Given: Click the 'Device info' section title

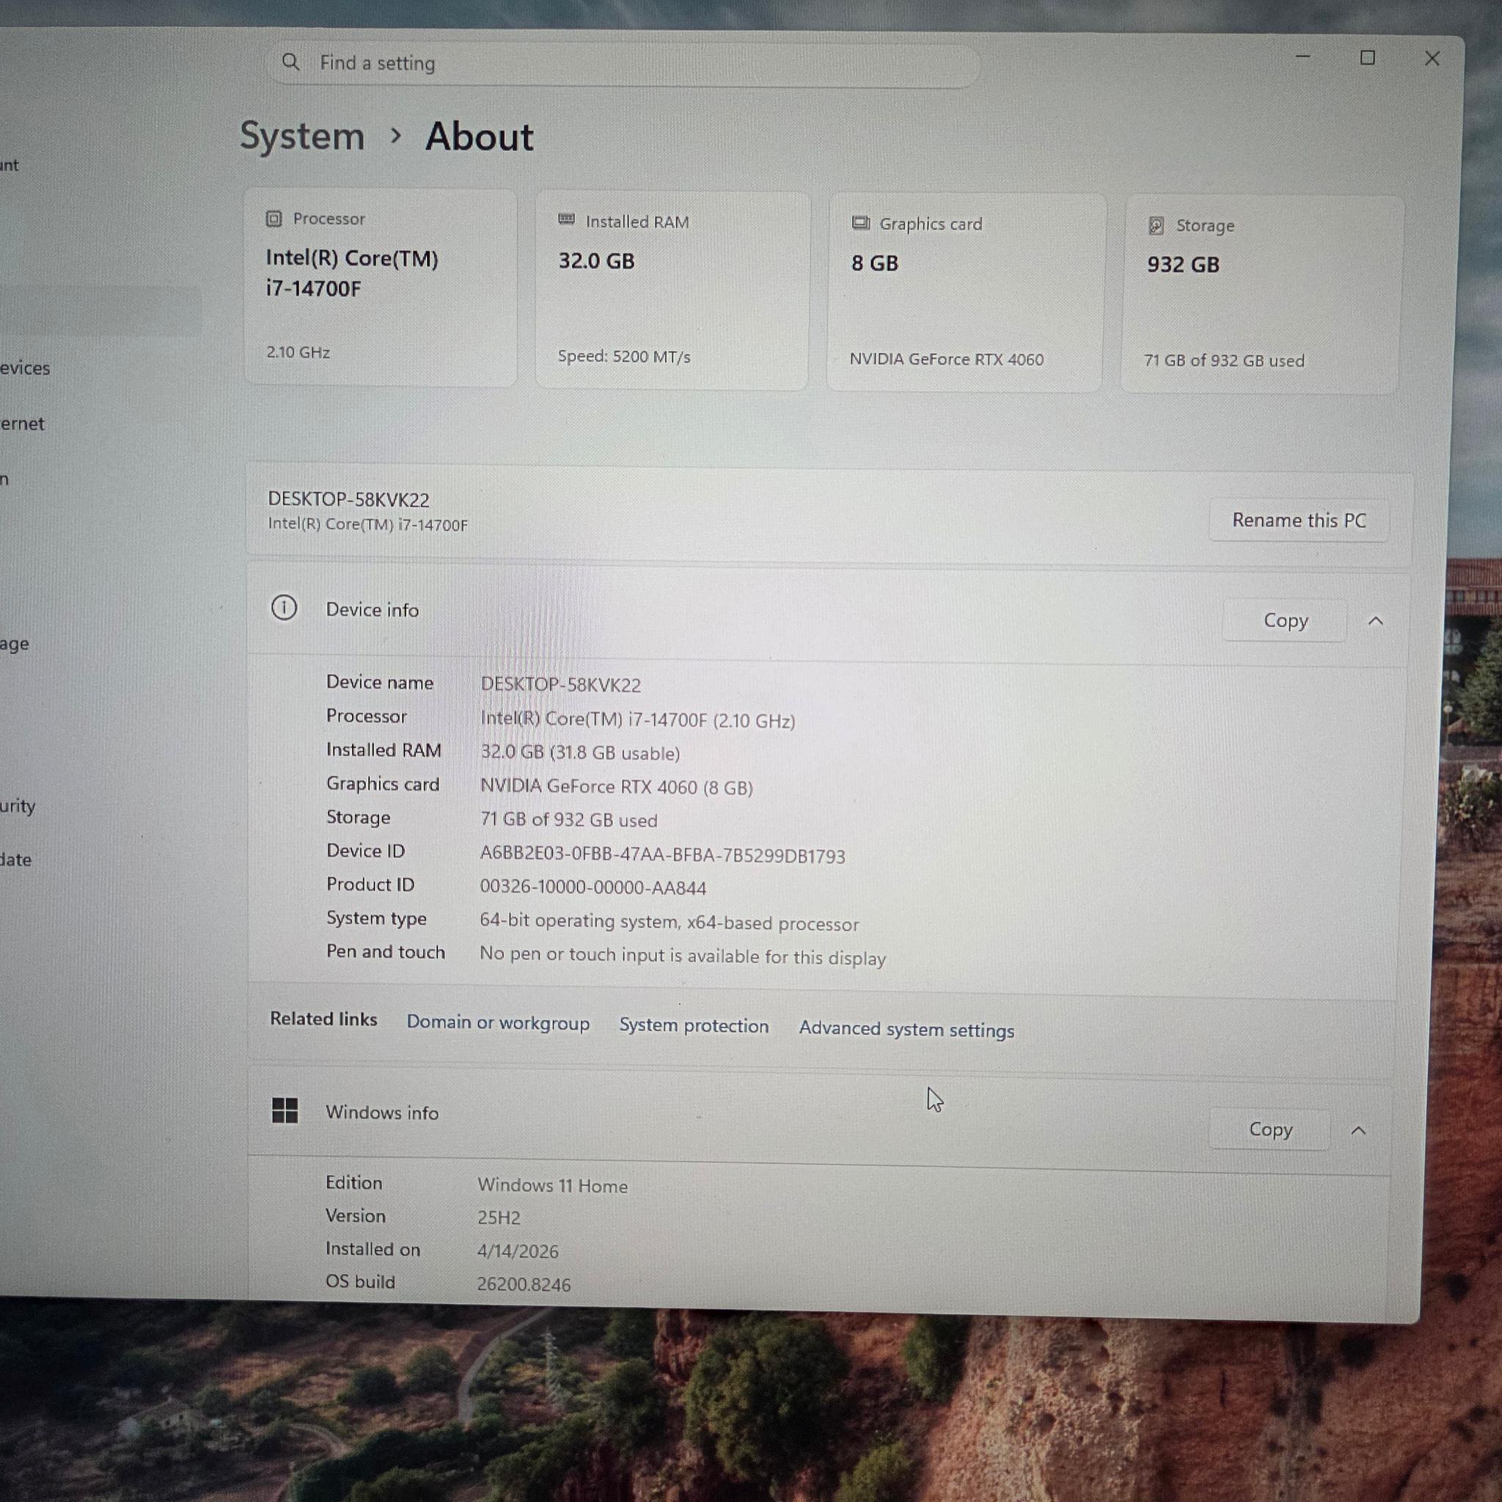Looking at the screenshot, I should coord(372,609).
